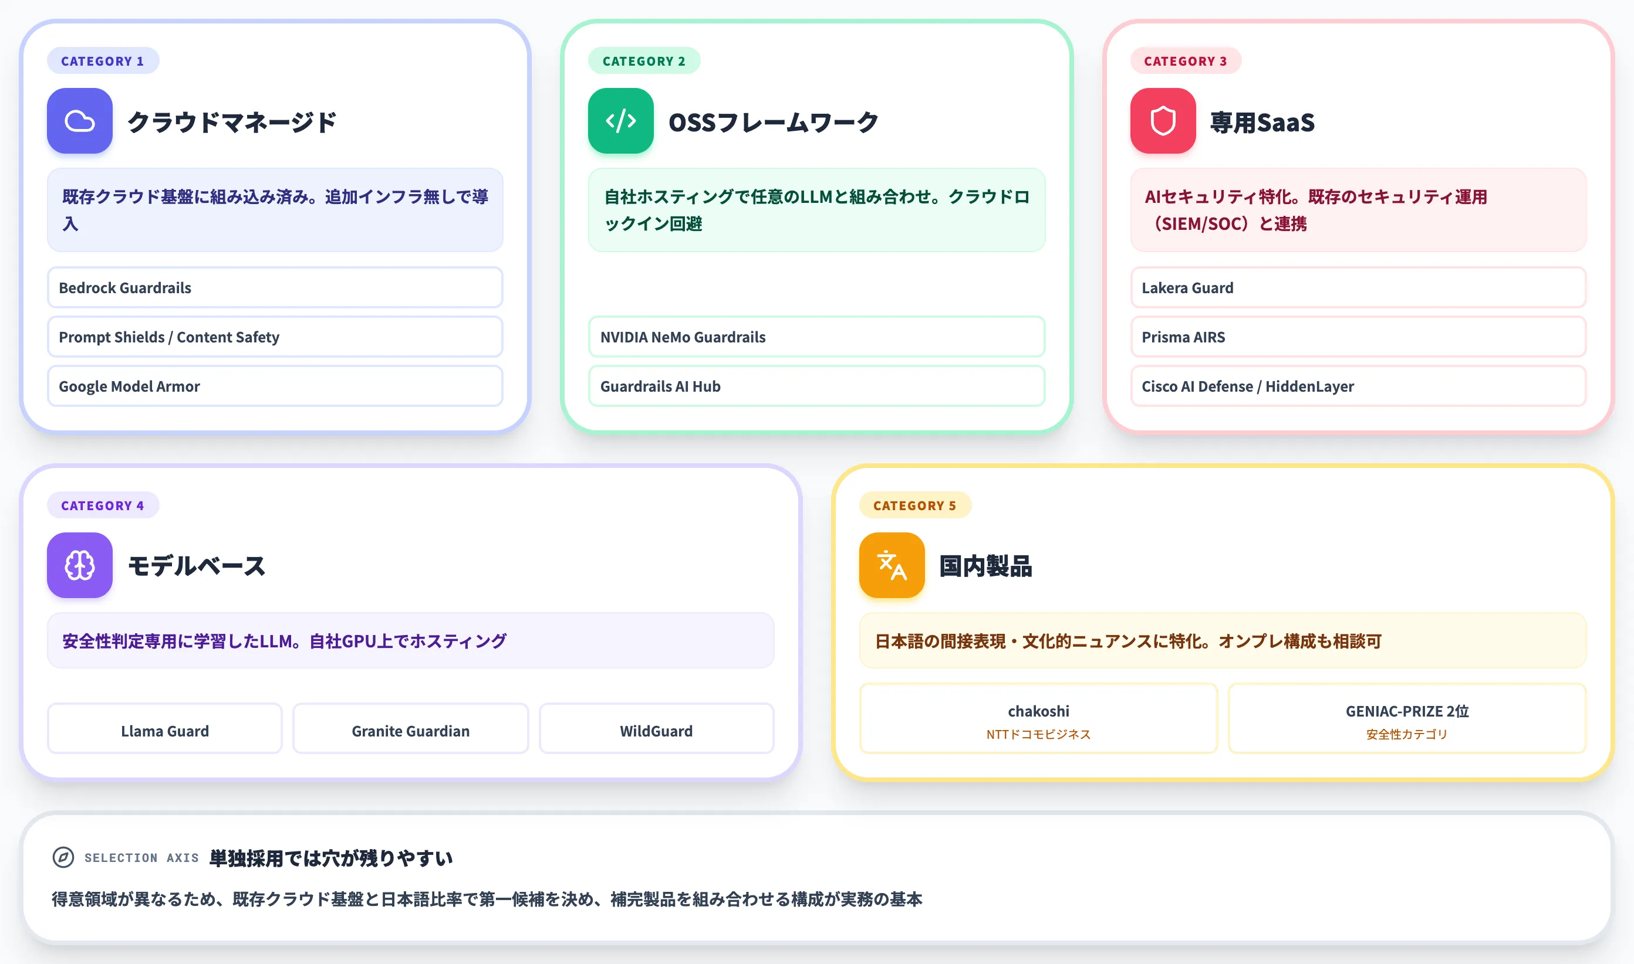
Task: Click the OSSフレームワーク heading
Action: [773, 121]
